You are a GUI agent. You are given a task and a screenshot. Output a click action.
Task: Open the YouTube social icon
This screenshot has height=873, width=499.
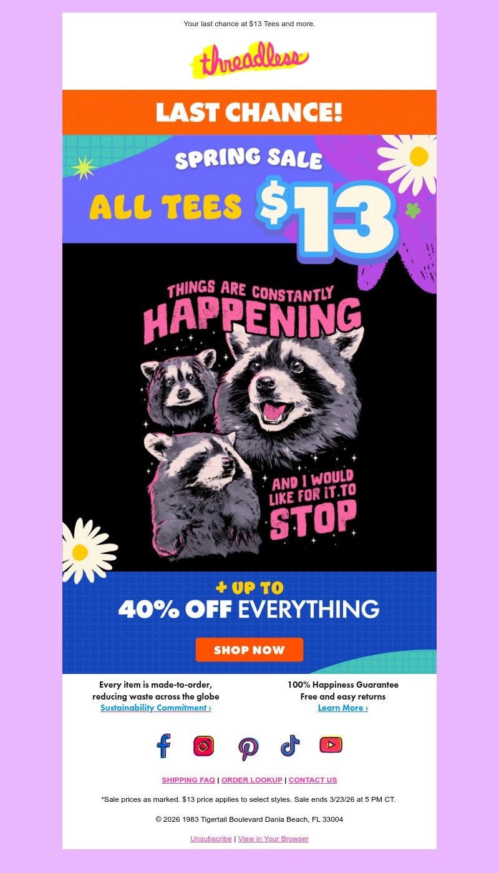(331, 744)
